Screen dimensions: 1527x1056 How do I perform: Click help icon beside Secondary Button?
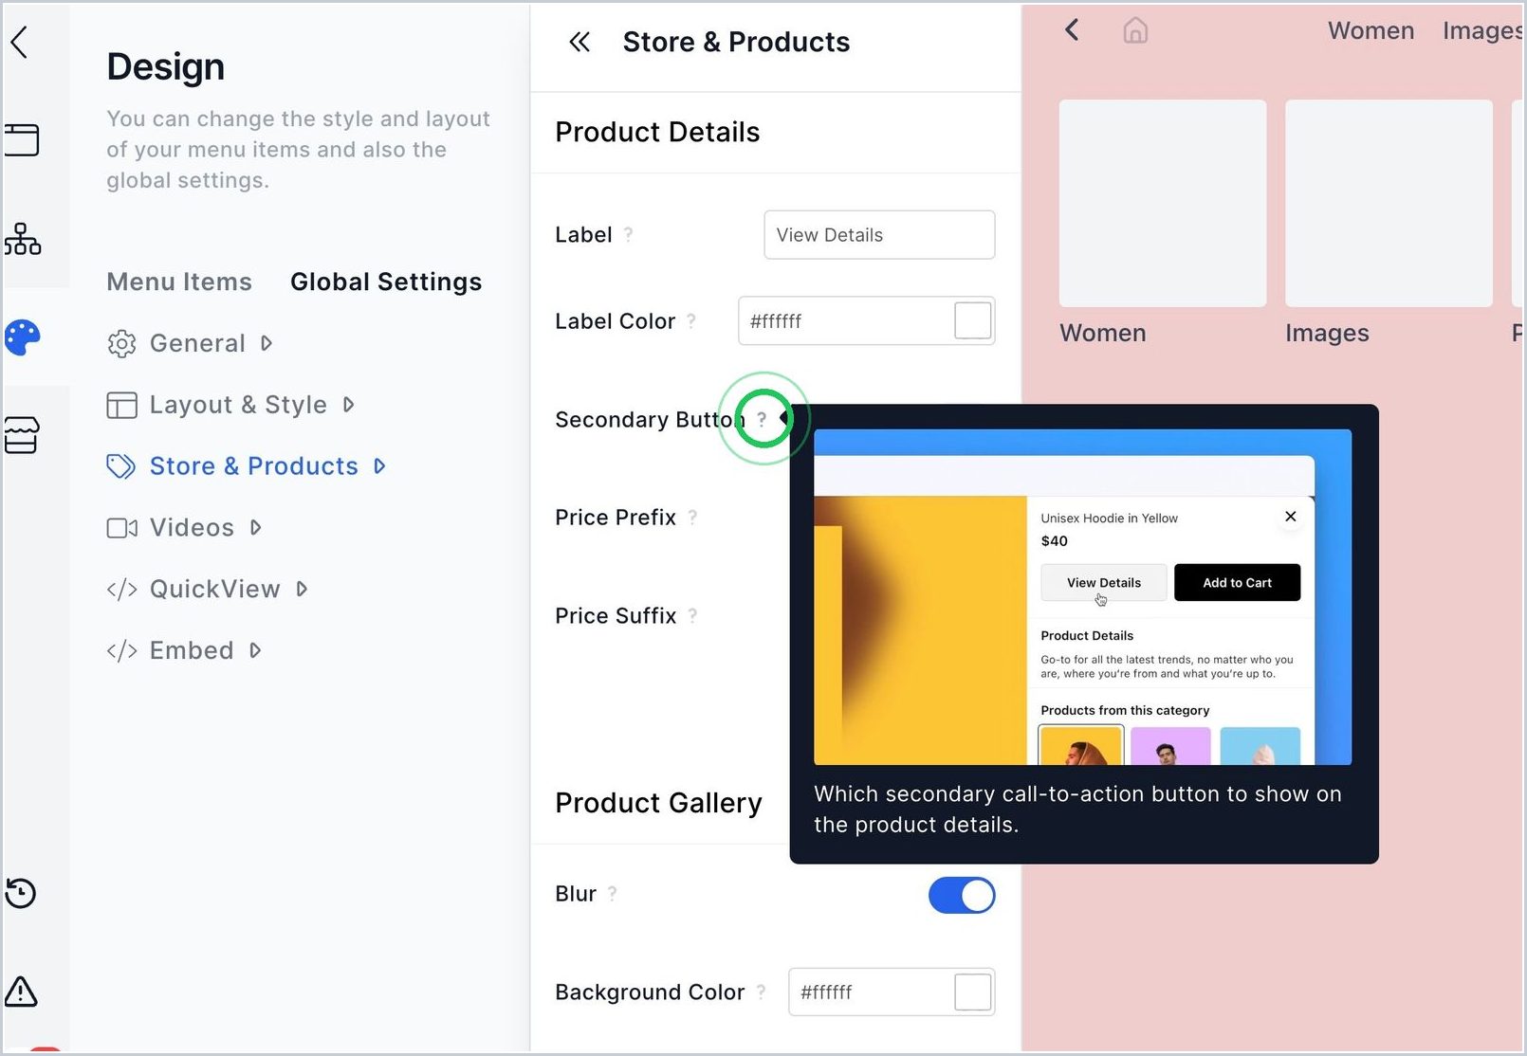762,419
